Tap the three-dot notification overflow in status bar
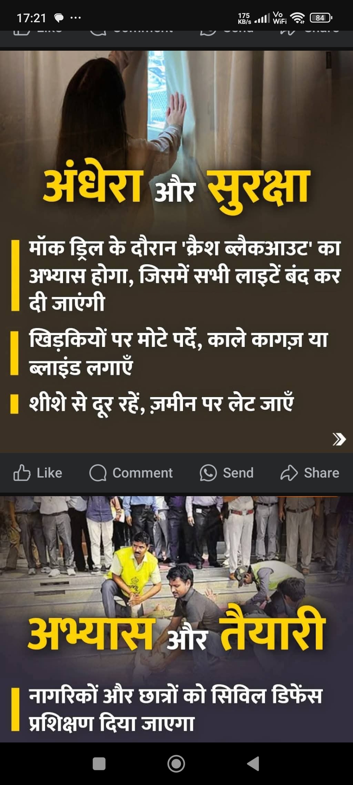 [x=76, y=18]
